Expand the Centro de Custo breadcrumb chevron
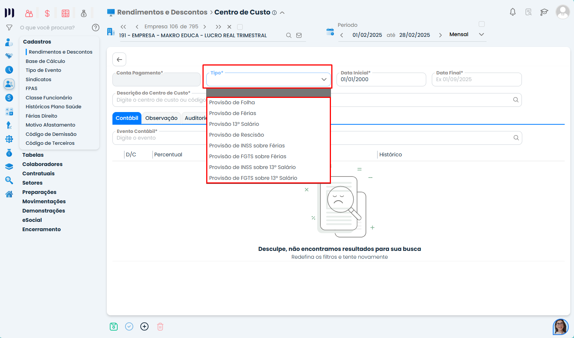The height and width of the screenshot is (338, 574). [282, 13]
